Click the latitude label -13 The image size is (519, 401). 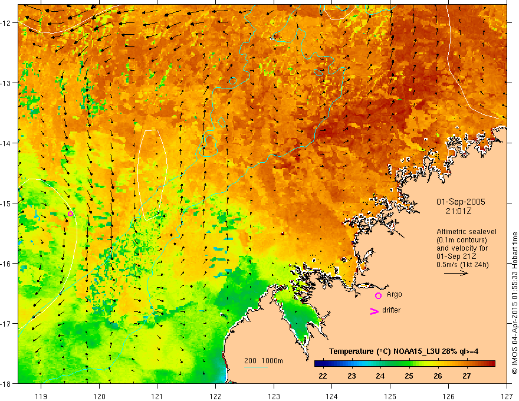[6, 83]
